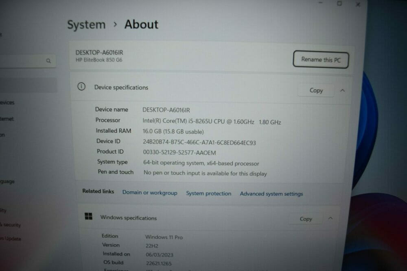Copy the Device specifications

point(316,91)
